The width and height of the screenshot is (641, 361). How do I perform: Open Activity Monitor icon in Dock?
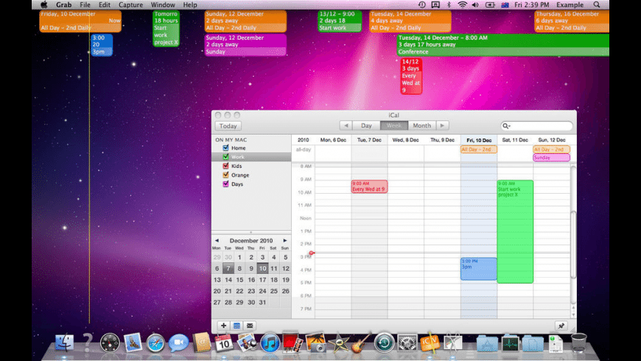(510, 343)
